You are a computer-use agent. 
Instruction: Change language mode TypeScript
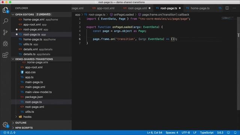[x=207, y=132]
